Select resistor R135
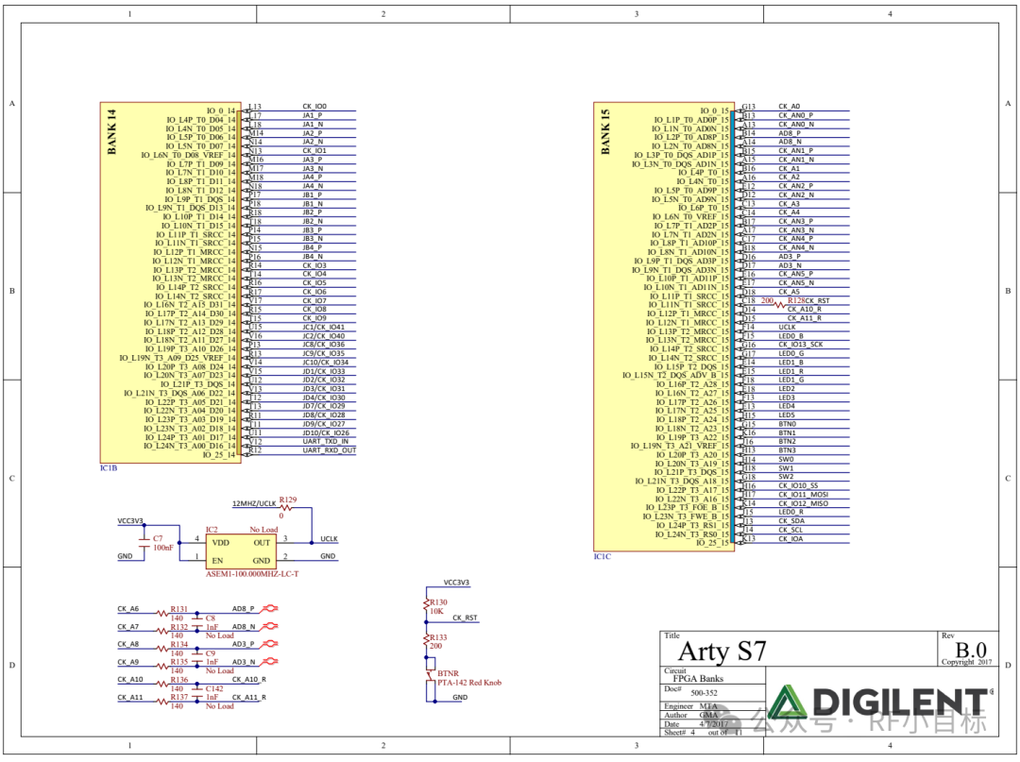The width and height of the screenshot is (1020, 762). pos(178,662)
